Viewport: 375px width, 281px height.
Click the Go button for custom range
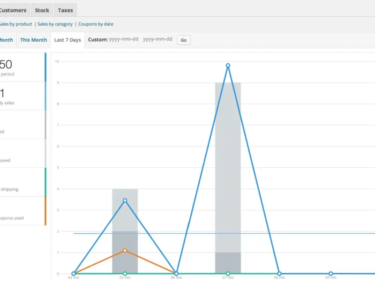184,40
